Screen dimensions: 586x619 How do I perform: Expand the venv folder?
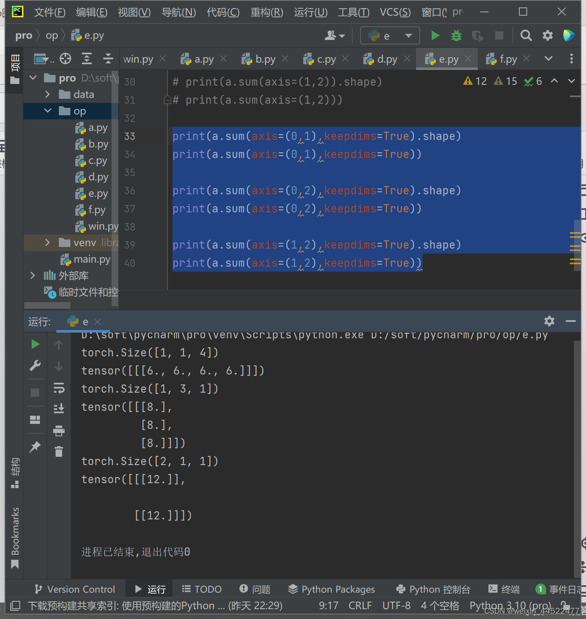pyautogui.click(x=47, y=242)
